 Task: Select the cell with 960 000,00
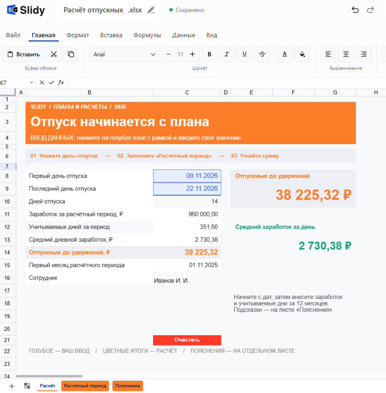coord(187,214)
